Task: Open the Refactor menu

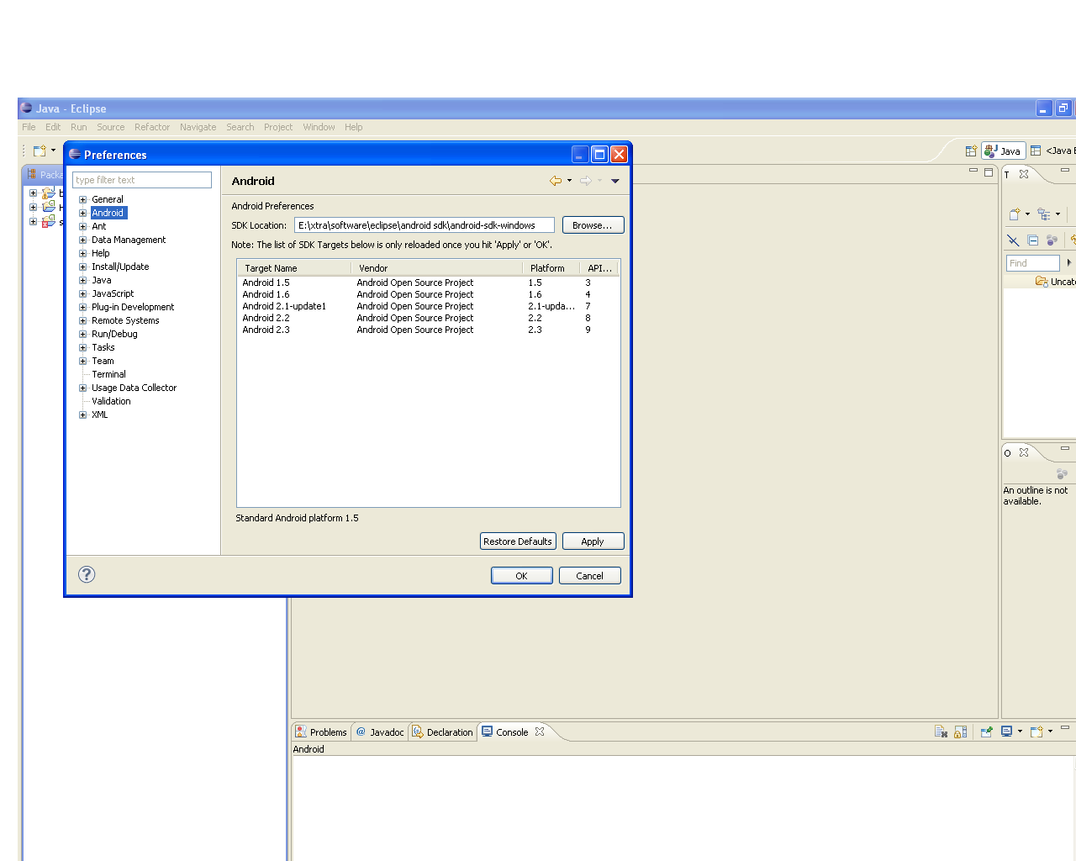Action: click(152, 127)
